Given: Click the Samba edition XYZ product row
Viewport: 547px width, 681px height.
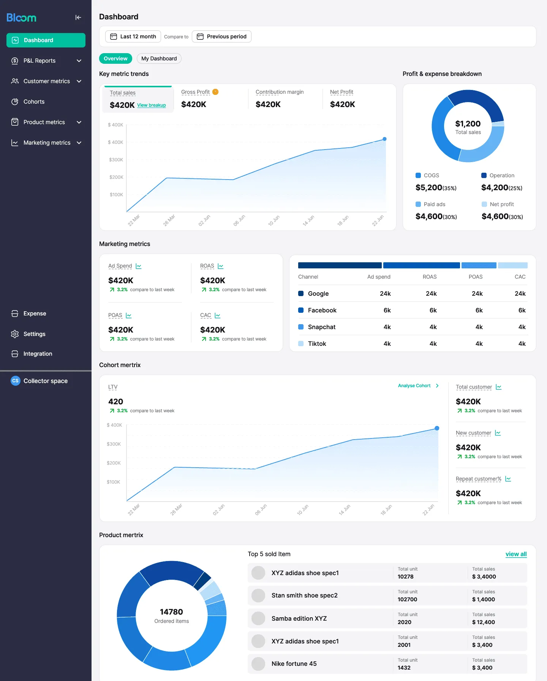Looking at the screenshot, I should [387, 618].
